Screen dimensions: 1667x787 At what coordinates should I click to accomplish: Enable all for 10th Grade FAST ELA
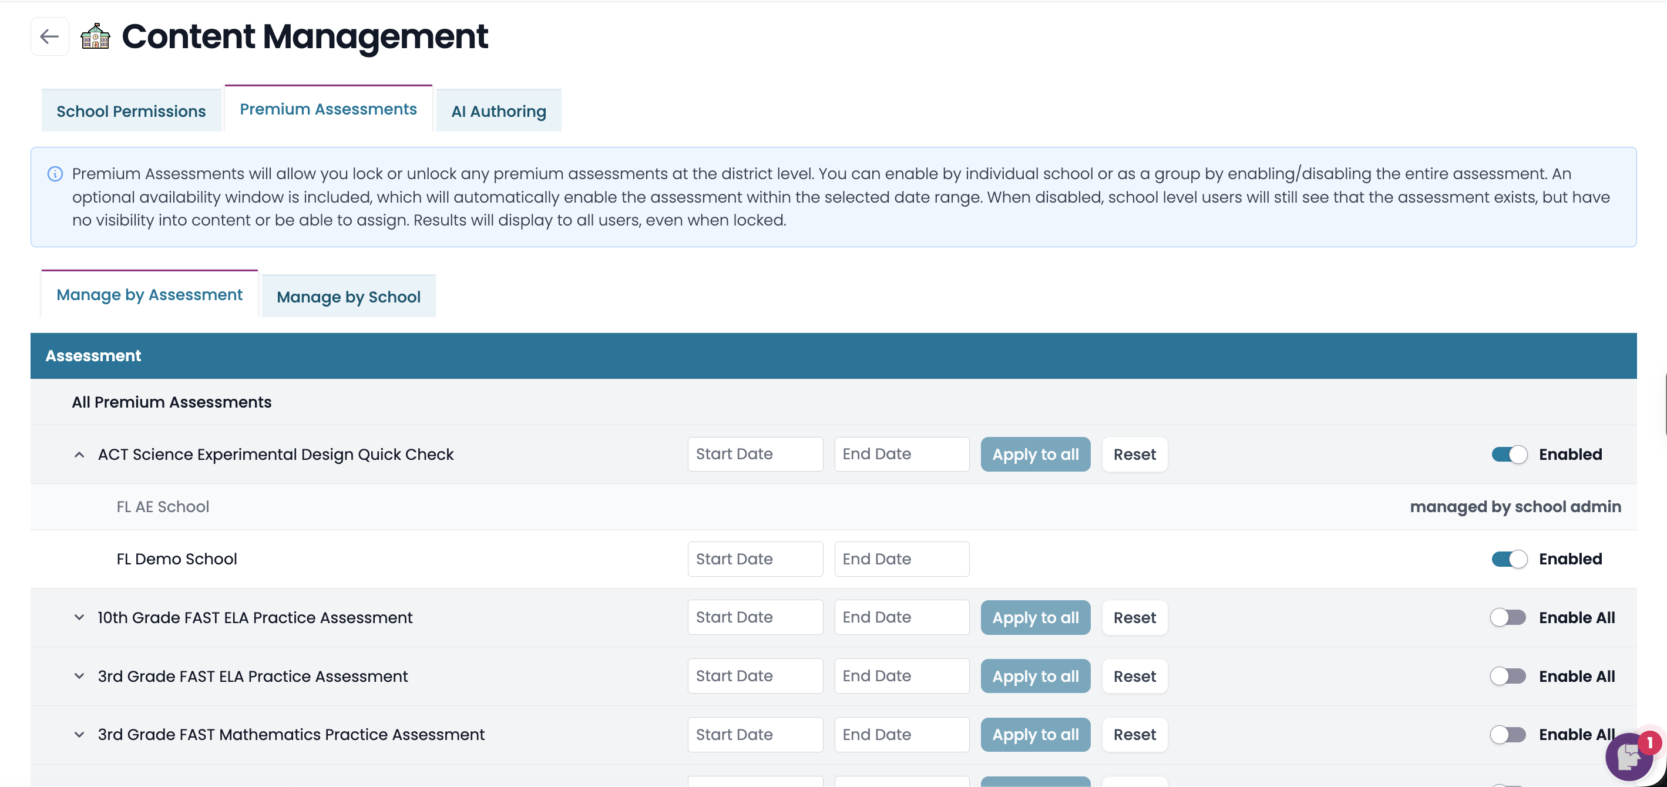(x=1508, y=617)
